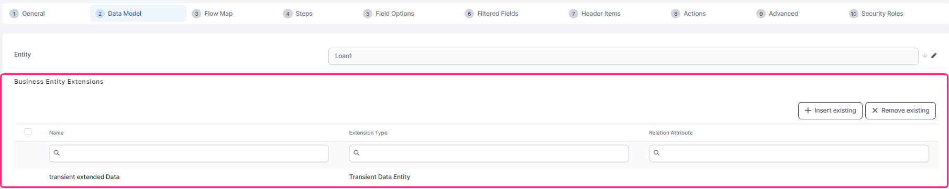The height and width of the screenshot is (189, 949).
Task: Click search icon in Extension Type filter
Action: (357, 153)
